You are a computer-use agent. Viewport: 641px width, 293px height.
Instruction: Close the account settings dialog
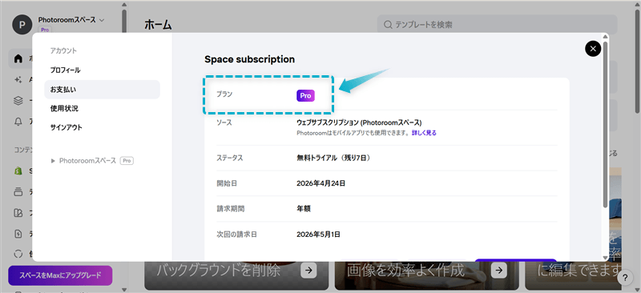point(593,49)
